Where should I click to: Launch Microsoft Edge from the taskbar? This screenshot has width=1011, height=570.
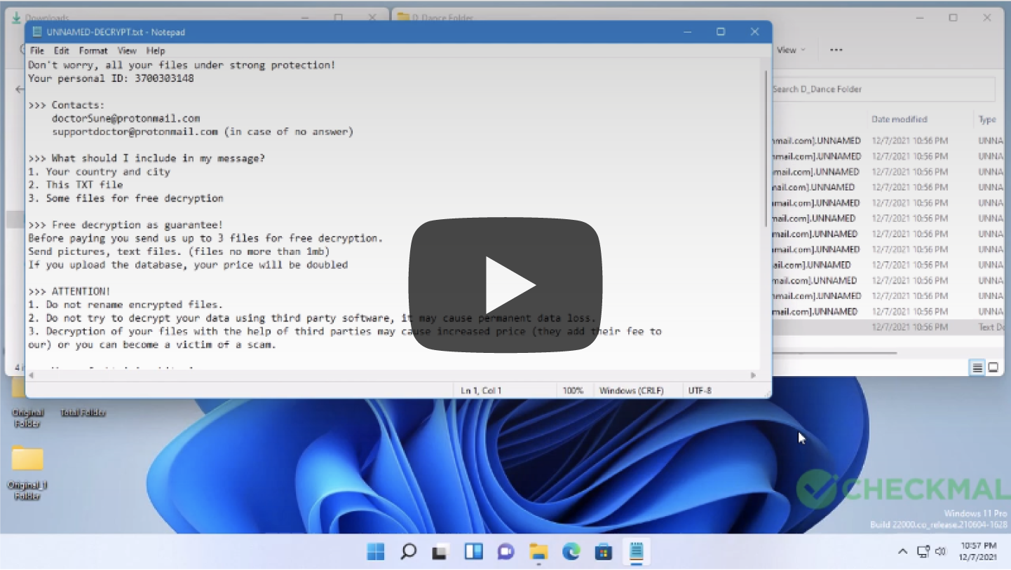[x=571, y=552]
